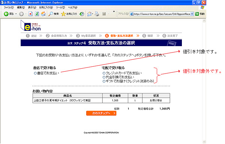Open the Mail button dropdown arrow
Viewport: 225px width, 144px height.
93,14
